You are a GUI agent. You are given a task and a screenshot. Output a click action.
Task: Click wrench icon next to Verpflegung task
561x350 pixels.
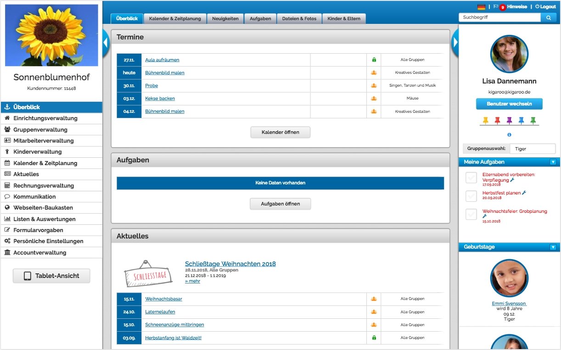[512, 180]
